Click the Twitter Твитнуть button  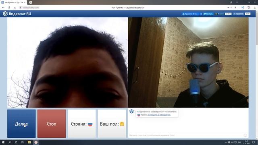pos(208,14)
